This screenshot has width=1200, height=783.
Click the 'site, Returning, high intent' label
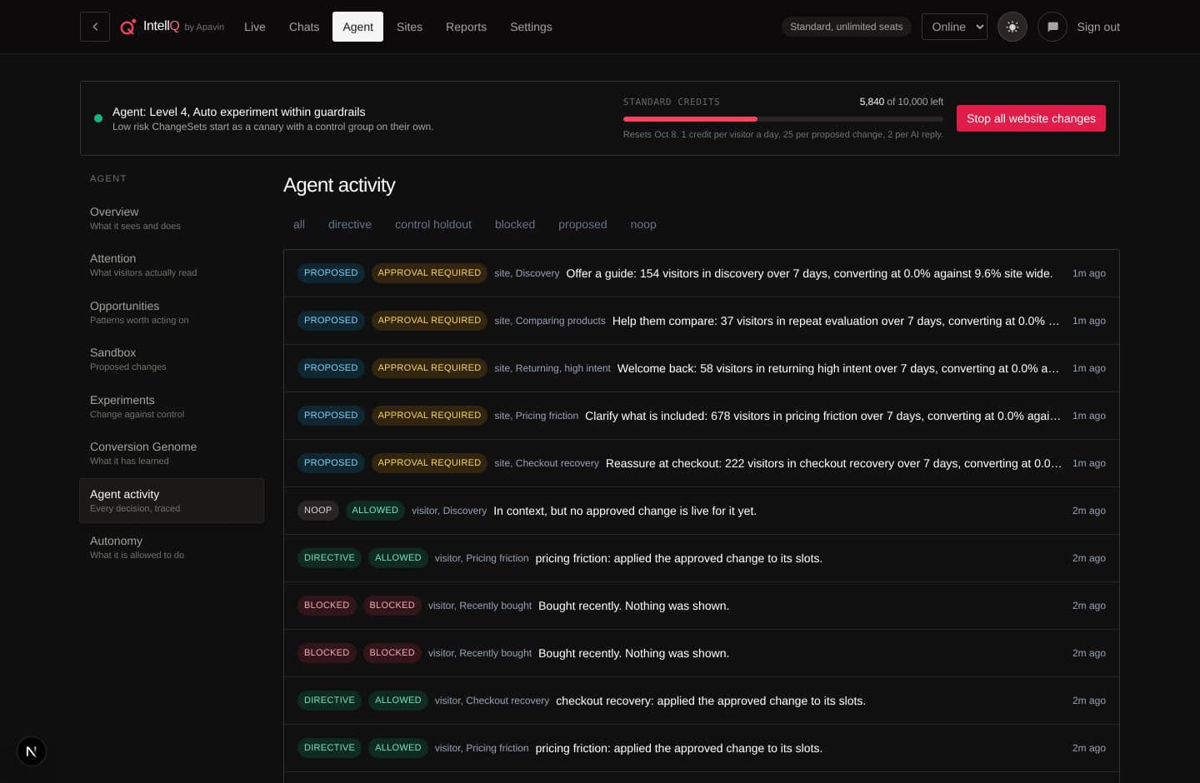pos(552,368)
